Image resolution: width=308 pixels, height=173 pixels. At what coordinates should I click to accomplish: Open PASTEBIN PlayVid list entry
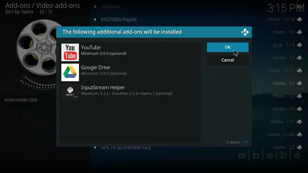[119, 19]
